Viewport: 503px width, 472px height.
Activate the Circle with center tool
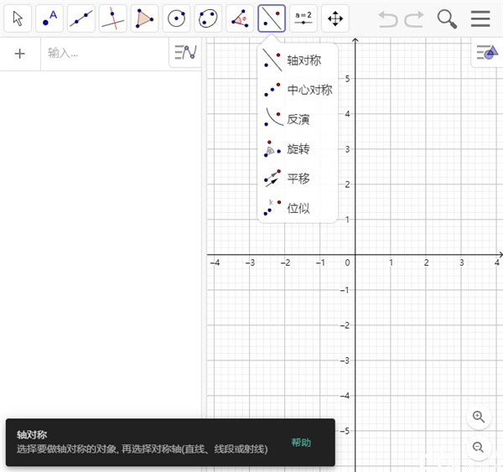(x=176, y=18)
